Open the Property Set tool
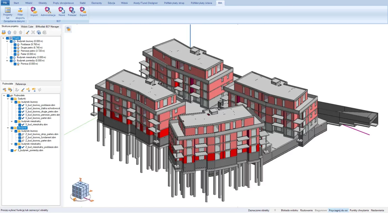388x213 pixels. pyautogui.click(x=8, y=13)
